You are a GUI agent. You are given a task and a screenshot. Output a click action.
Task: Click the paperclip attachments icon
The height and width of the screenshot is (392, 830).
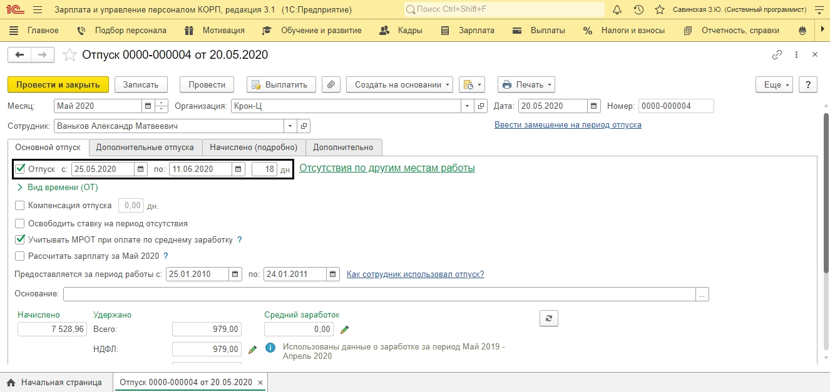coord(332,84)
